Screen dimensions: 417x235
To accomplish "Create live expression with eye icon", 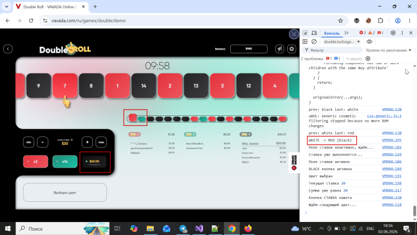I will point(369,41).
